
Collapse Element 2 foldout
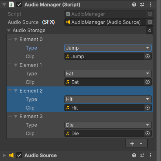(15, 91)
